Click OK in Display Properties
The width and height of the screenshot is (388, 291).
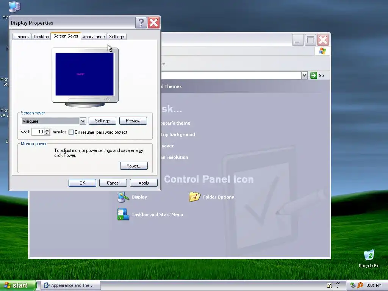tap(82, 183)
